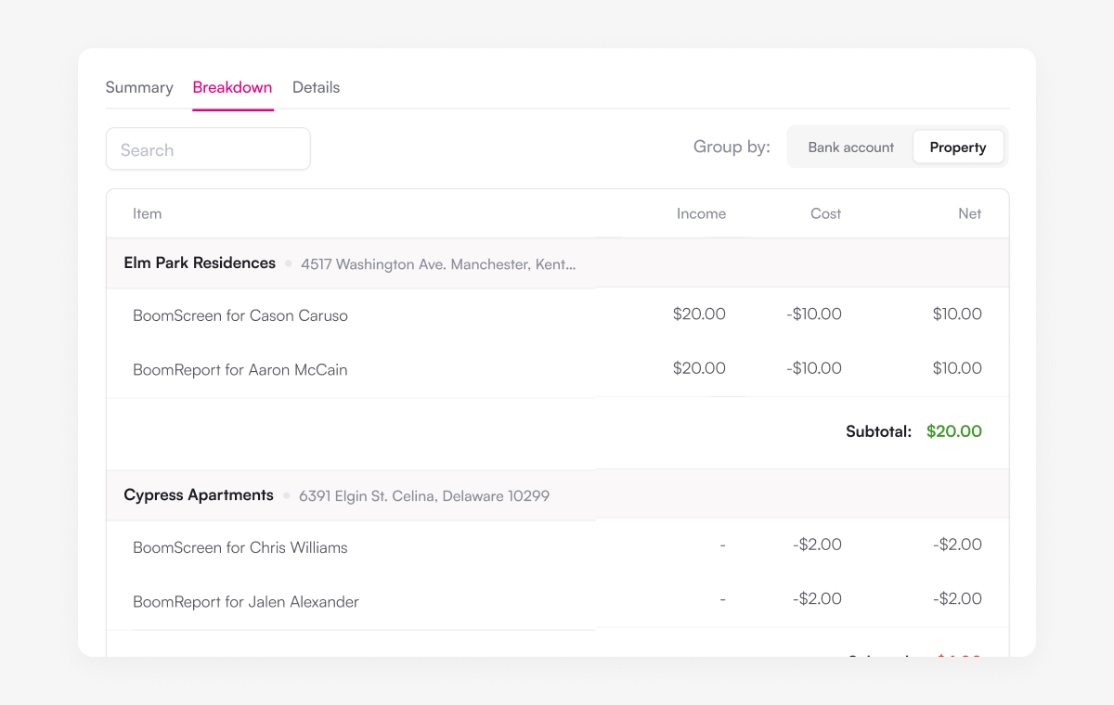Open the Details tab
The height and width of the screenshot is (705, 1114).
316,87
